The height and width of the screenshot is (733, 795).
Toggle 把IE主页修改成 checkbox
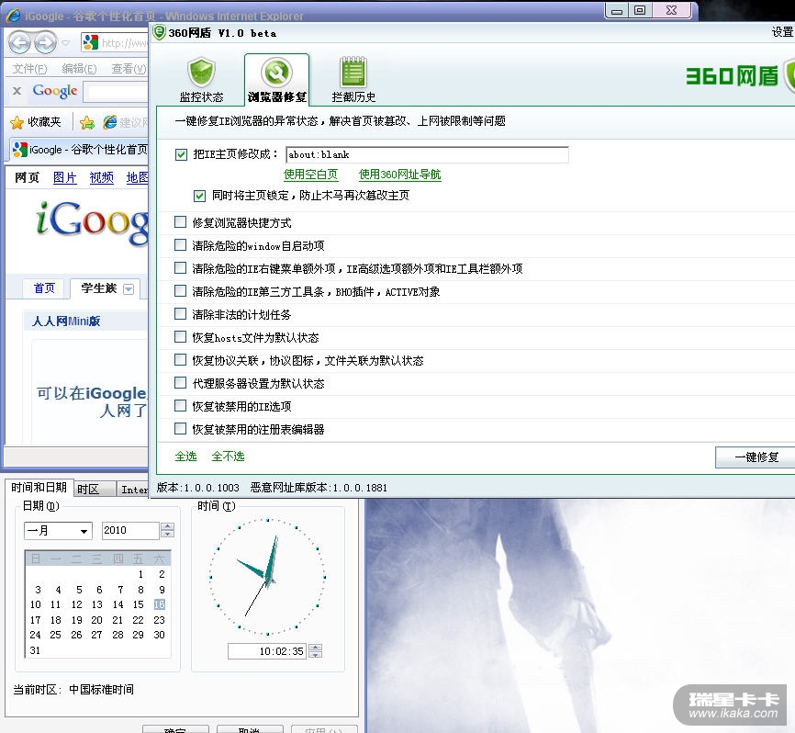click(181, 154)
